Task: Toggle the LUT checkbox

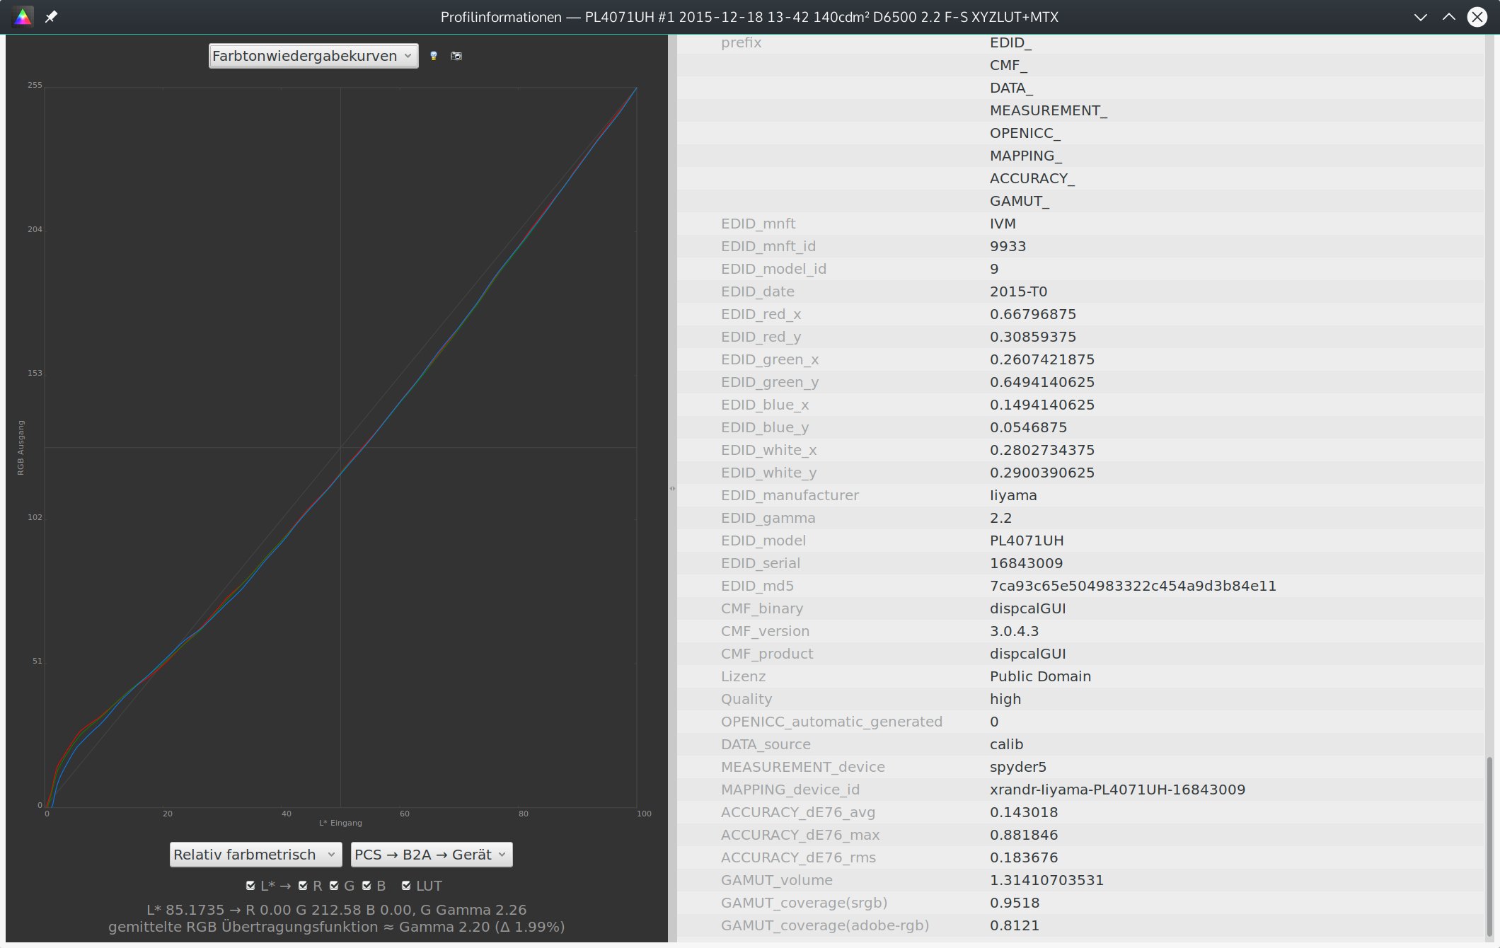Action: 406,886
